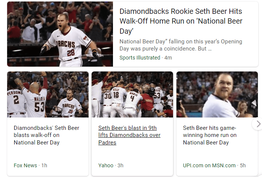Show next news stories with right arrow

coord(257,123)
